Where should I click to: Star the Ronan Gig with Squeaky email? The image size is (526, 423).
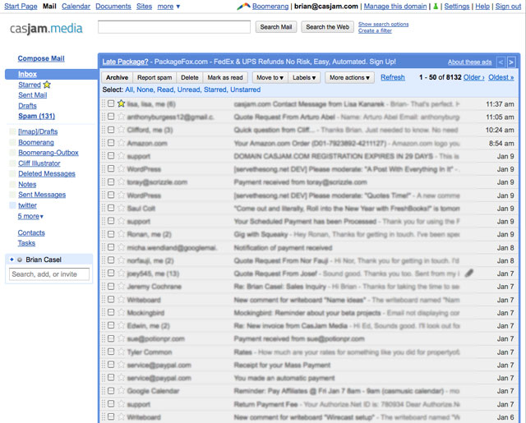coord(121,234)
